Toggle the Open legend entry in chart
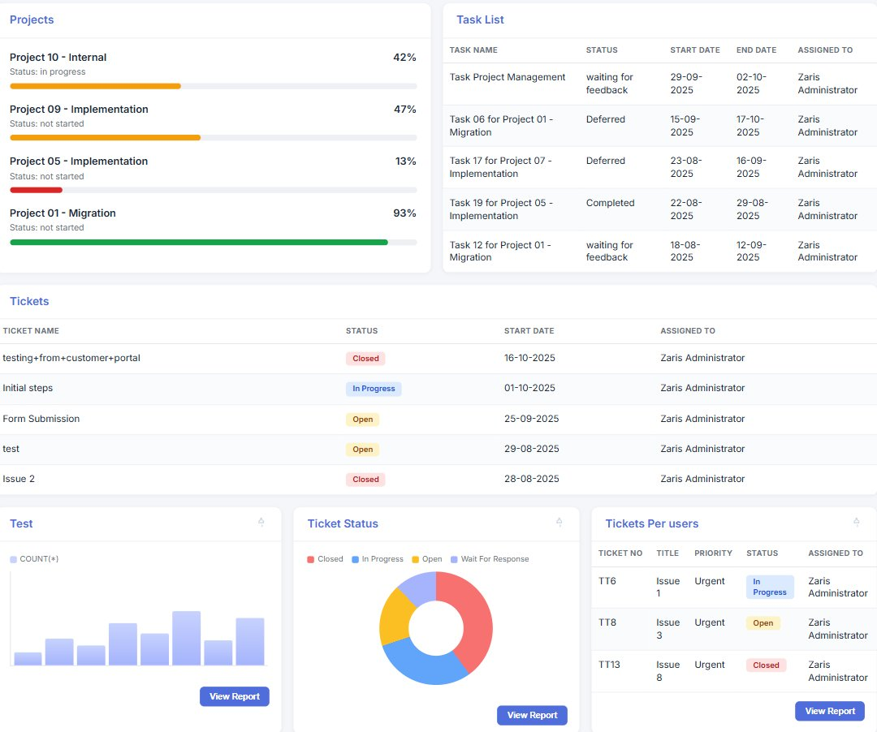The height and width of the screenshot is (732, 877). (427, 559)
